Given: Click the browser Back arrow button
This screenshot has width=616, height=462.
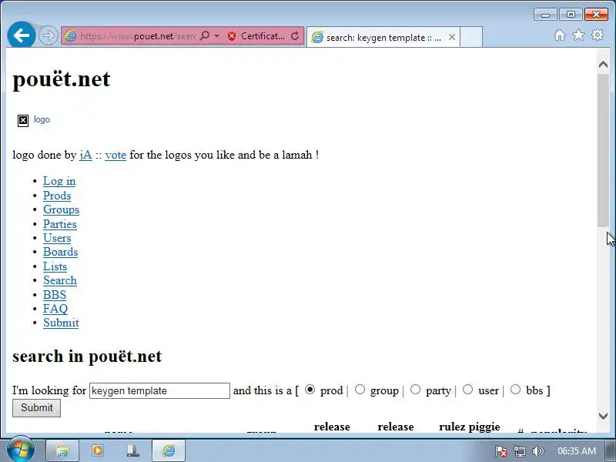Looking at the screenshot, I should point(22,35).
